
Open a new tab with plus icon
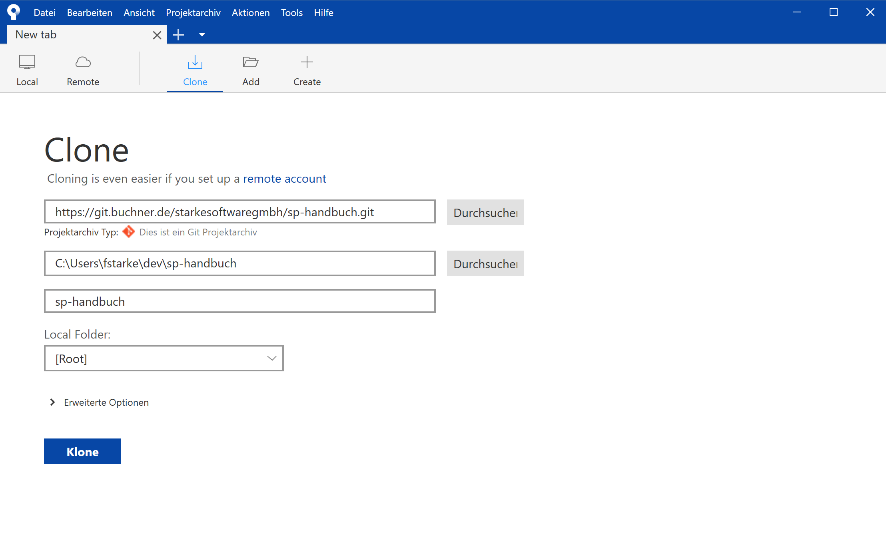point(178,35)
